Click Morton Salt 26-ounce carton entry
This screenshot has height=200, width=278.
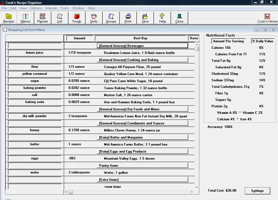128,95
